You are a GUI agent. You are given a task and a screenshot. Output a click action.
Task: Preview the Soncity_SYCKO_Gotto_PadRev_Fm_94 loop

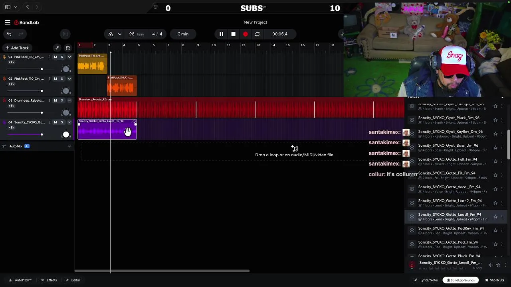coord(412,230)
